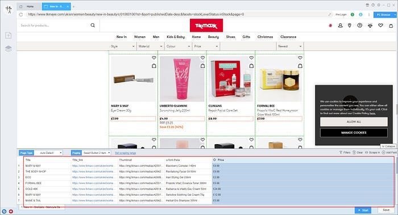Click the search magnifier icon
398x215 pixels.
(x=93, y=26)
